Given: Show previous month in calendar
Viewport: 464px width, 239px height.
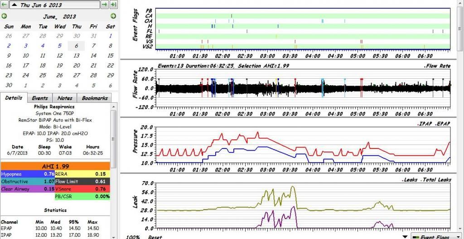Looking at the screenshot, I should [x=5, y=16].
